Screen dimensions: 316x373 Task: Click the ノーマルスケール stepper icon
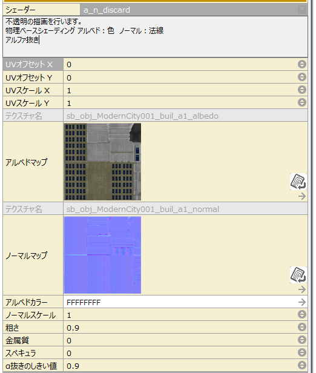point(301,314)
